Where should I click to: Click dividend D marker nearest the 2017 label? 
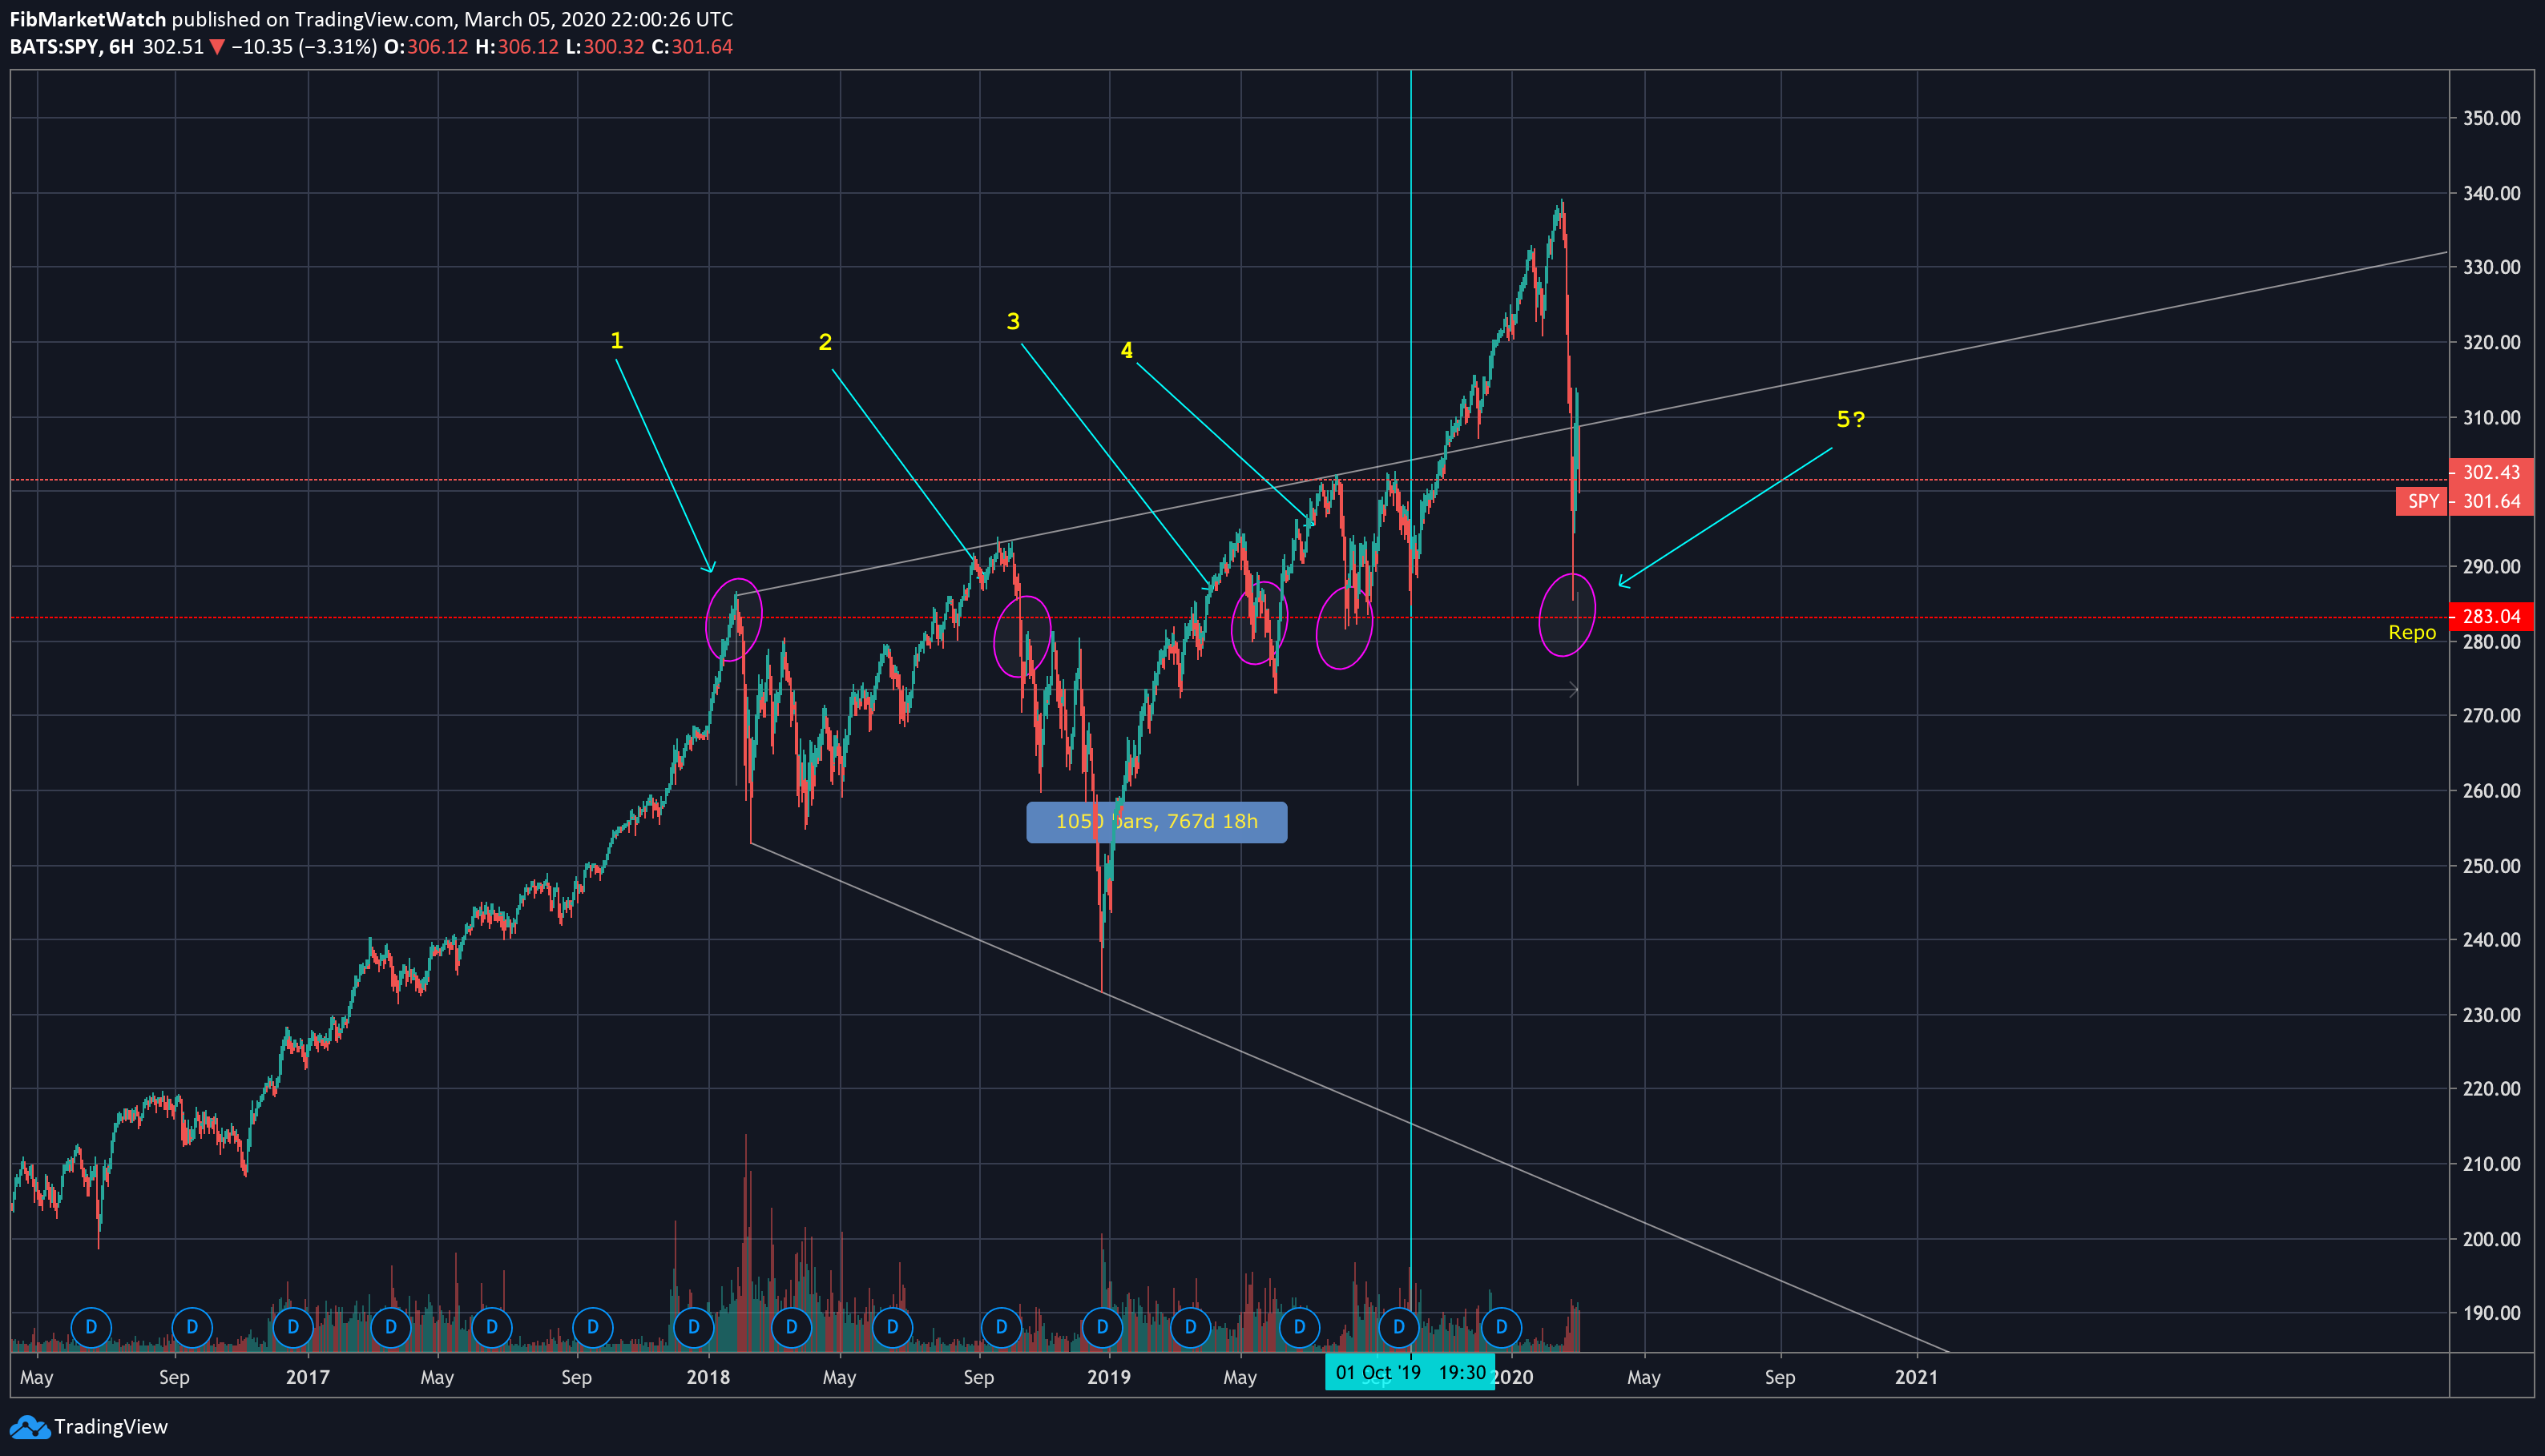click(293, 1327)
